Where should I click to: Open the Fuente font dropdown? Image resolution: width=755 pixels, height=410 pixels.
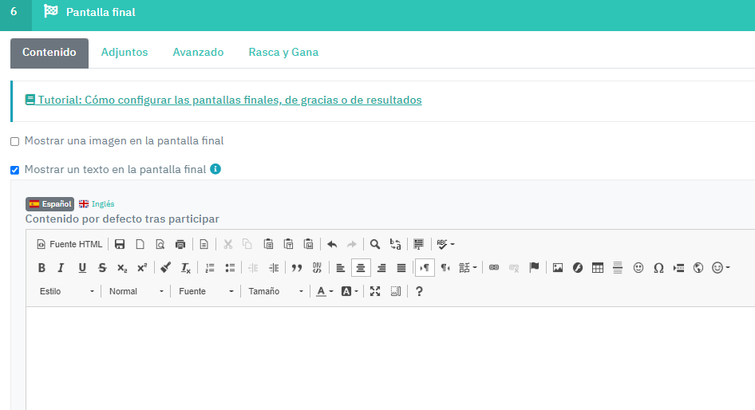click(x=206, y=291)
